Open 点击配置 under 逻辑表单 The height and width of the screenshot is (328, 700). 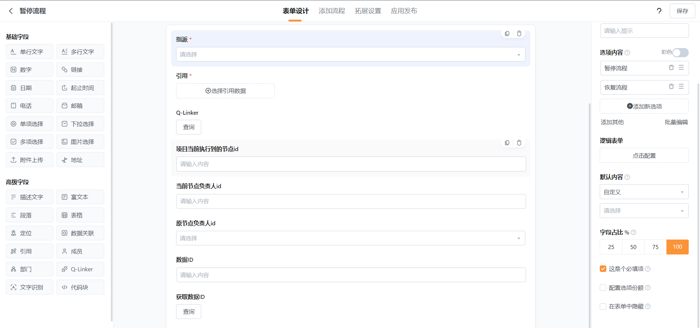pos(644,155)
